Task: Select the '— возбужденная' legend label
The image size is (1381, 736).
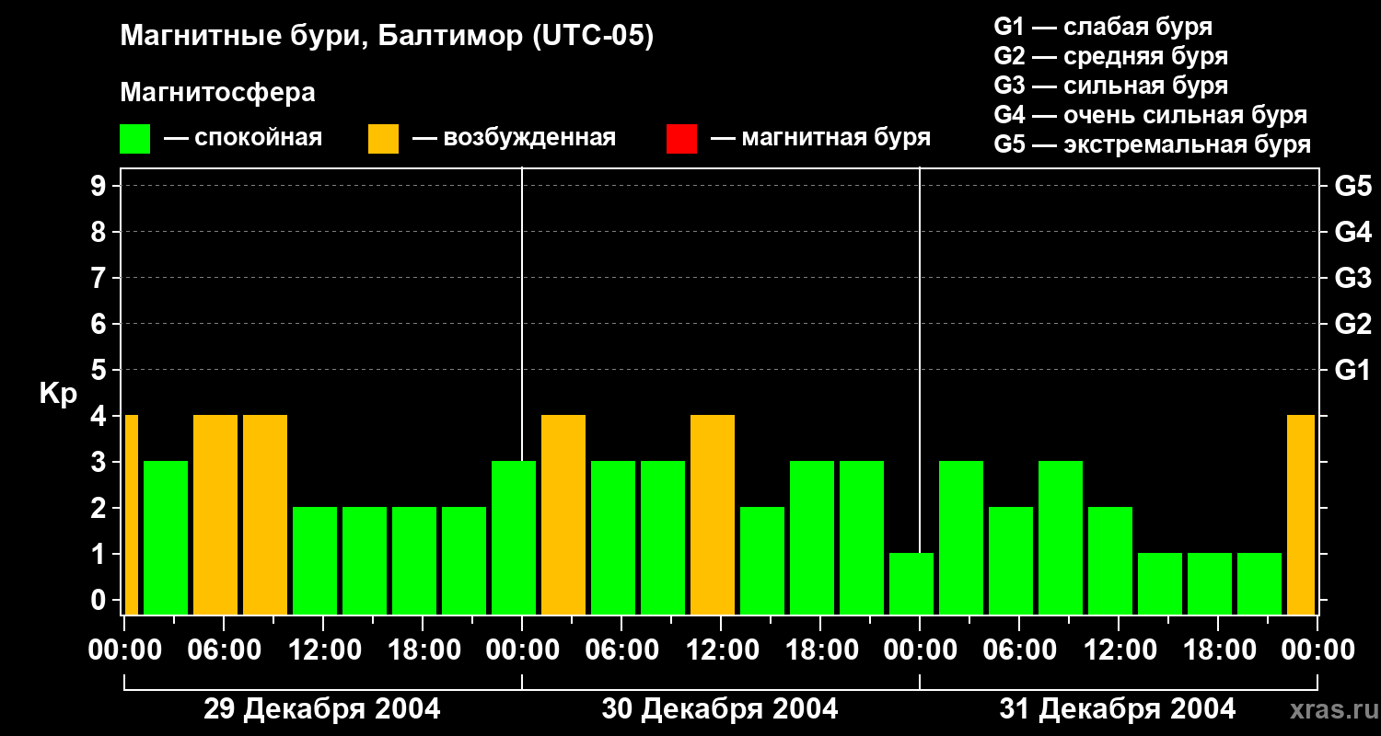Action: [514, 139]
